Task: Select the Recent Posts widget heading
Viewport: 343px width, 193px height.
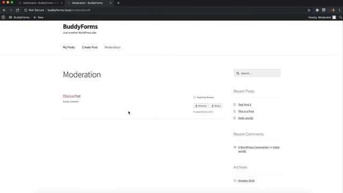Action: (244, 91)
